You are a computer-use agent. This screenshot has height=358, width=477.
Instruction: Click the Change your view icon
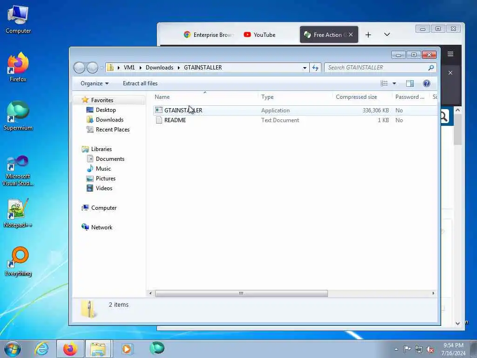[x=384, y=83]
